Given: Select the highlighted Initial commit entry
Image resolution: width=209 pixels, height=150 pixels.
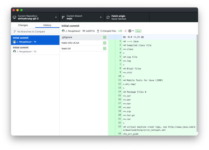Looking at the screenshot, I should [35, 40].
